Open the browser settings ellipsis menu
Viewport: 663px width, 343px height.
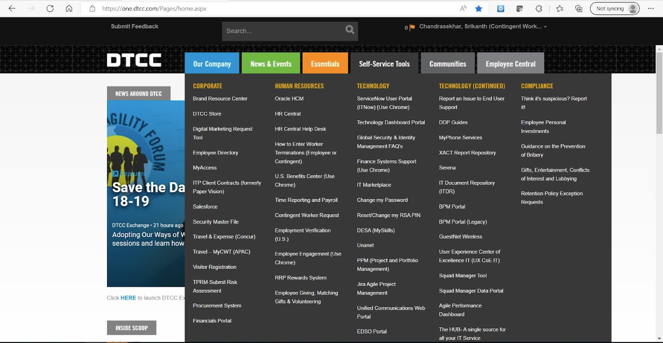651,9
